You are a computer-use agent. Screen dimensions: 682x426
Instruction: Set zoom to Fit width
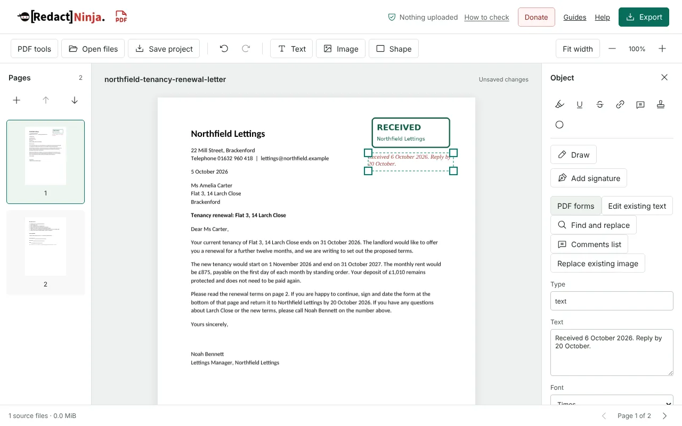[x=578, y=48]
